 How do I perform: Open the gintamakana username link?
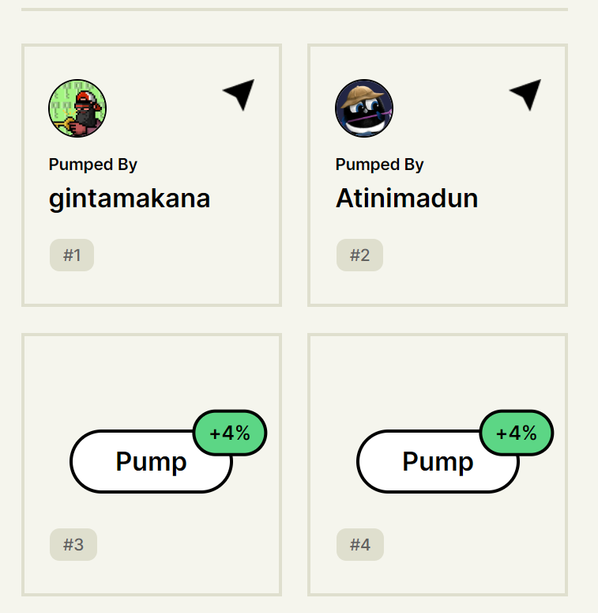click(130, 199)
